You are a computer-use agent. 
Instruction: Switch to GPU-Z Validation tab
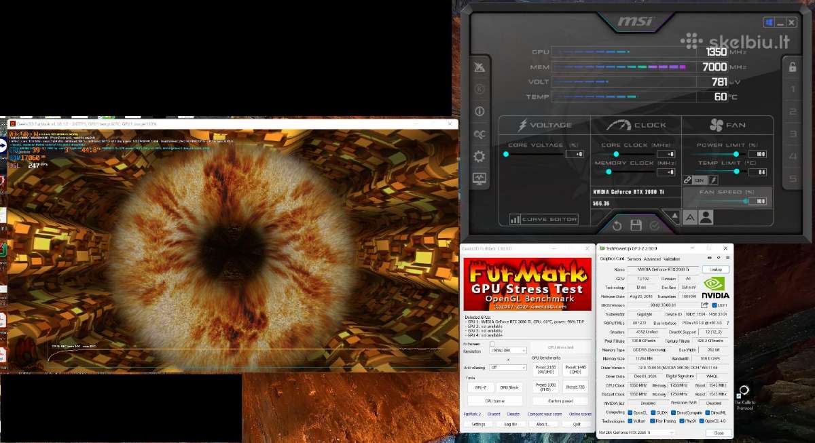(x=672, y=259)
